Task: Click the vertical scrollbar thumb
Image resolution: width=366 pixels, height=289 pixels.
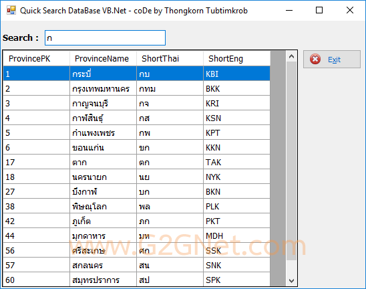Action: [291, 161]
